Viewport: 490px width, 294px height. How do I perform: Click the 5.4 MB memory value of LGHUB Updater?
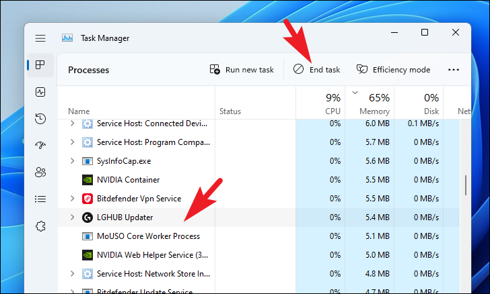pyautogui.click(x=378, y=217)
